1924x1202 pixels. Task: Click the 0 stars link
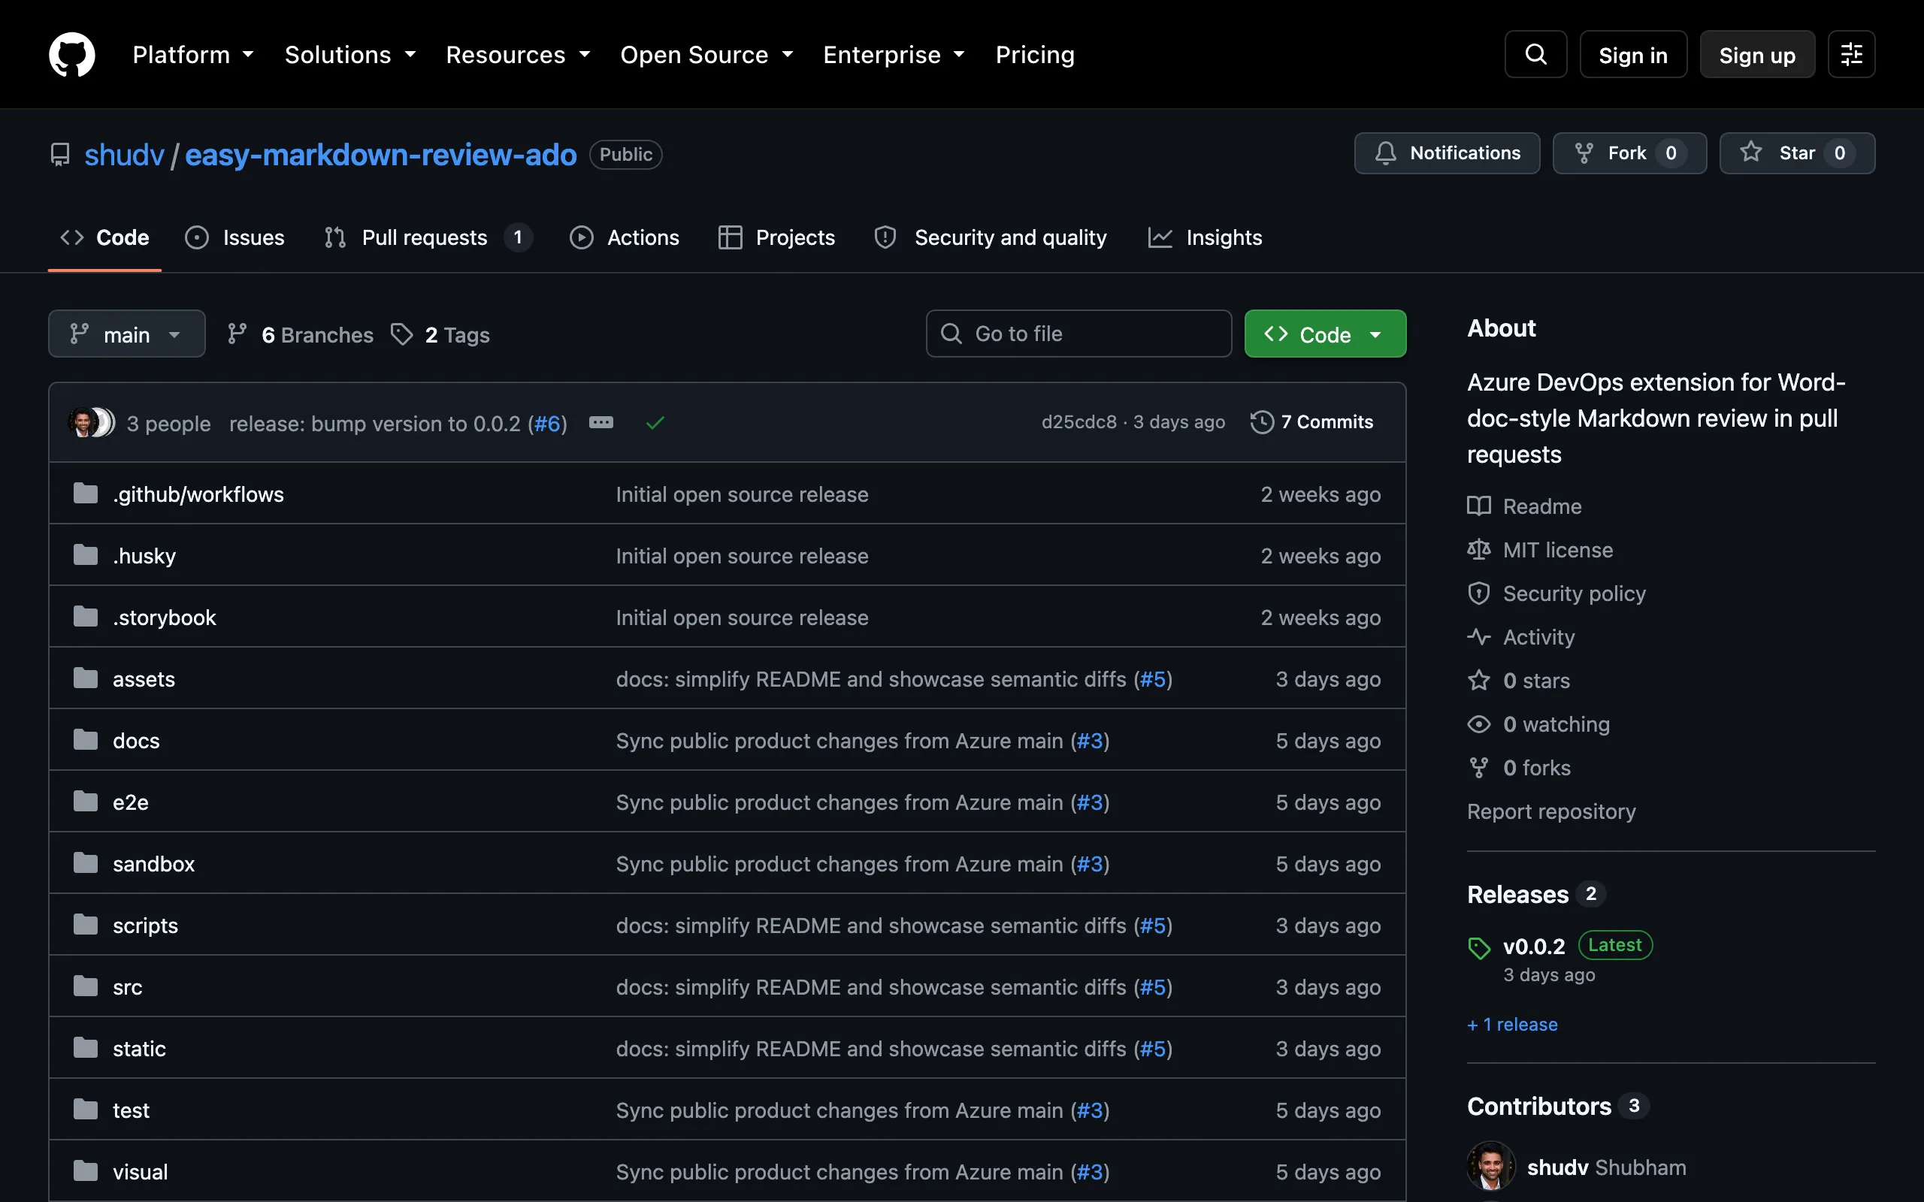point(1518,681)
